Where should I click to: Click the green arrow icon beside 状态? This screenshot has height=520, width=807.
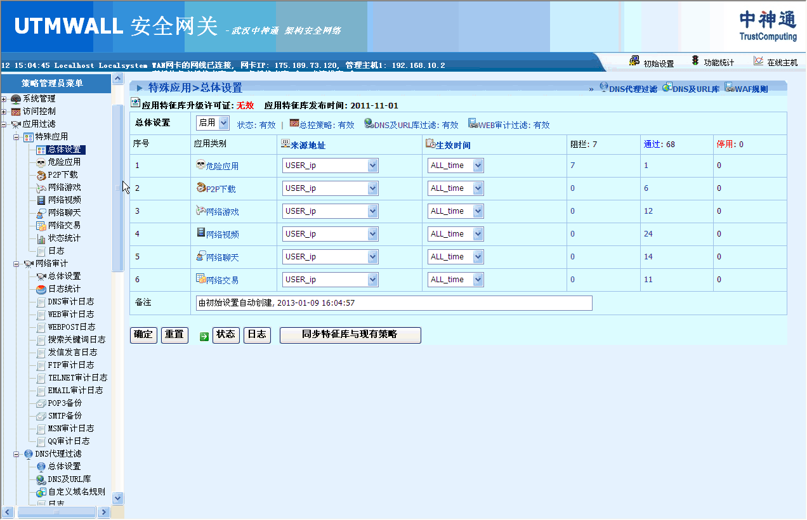tap(204, 336)
